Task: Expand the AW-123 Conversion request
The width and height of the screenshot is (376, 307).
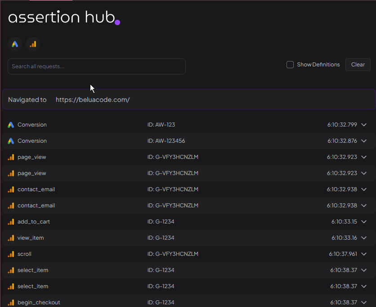Action: [x=364, y=125]
